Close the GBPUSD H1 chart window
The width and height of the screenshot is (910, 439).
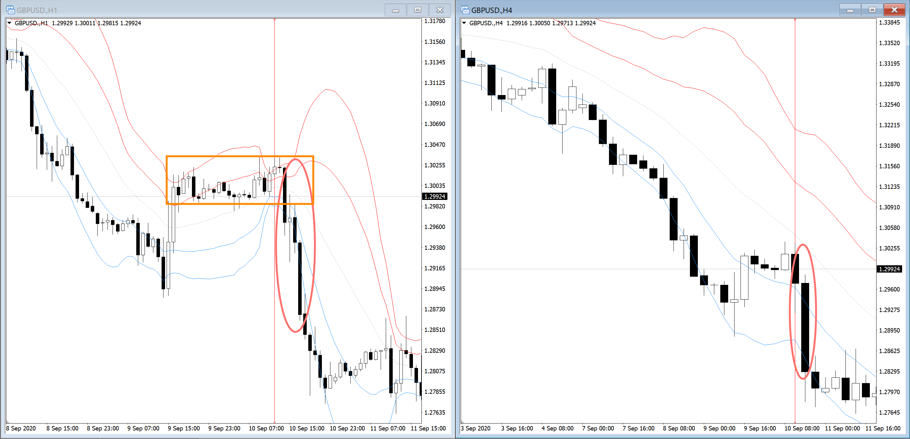440,10
